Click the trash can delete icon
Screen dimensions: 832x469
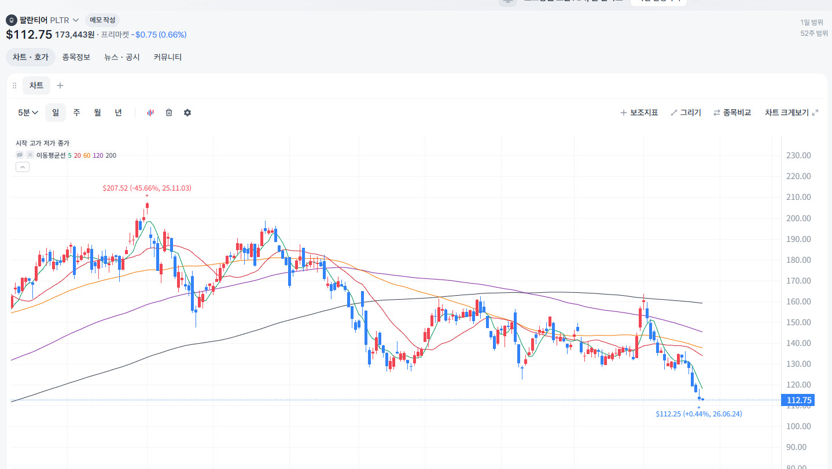169,113
